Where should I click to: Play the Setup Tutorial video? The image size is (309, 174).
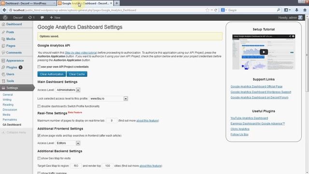pyautogui.click(x=264, y=52)
